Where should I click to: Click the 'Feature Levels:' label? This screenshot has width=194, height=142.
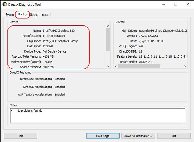coord(127,56)
